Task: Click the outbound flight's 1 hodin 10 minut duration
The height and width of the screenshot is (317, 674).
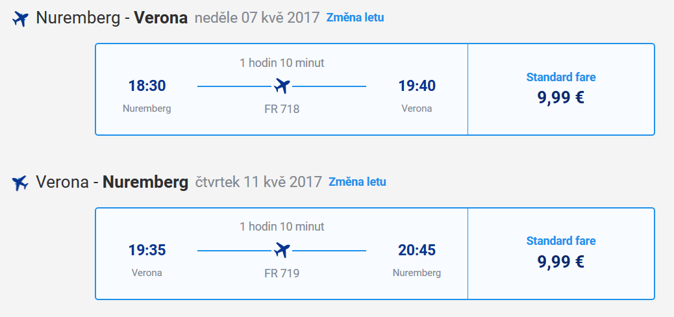Action: coord(282,63)
